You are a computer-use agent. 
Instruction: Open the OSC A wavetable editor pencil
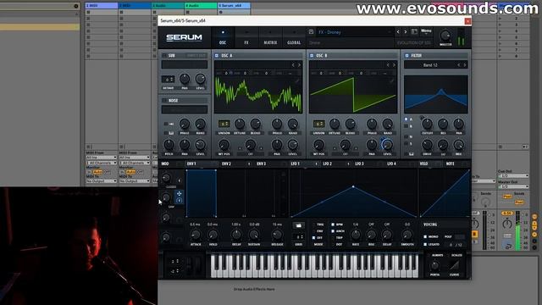[296, 81]
